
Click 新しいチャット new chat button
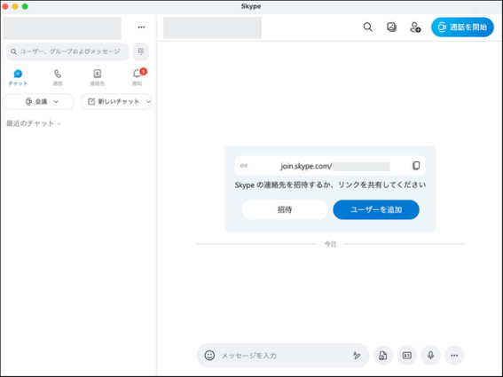click(116, 102)
